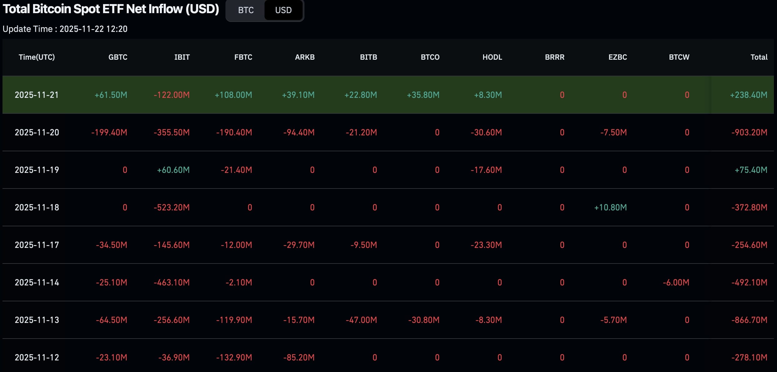
Task: Click the EZBC column header
Action: [618, 57]
